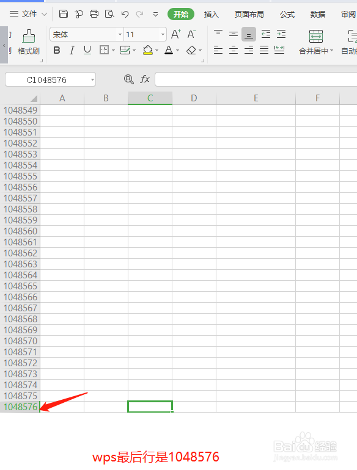
Task: Increase indent icon
Action: point(281,34)
